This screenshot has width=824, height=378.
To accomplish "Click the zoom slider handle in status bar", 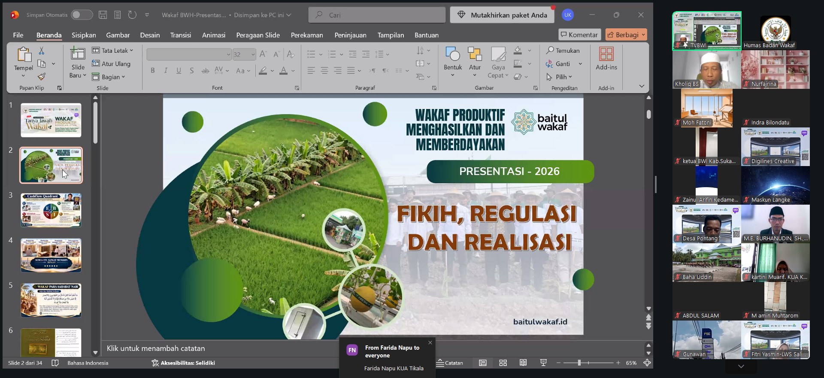I will 579,363.
